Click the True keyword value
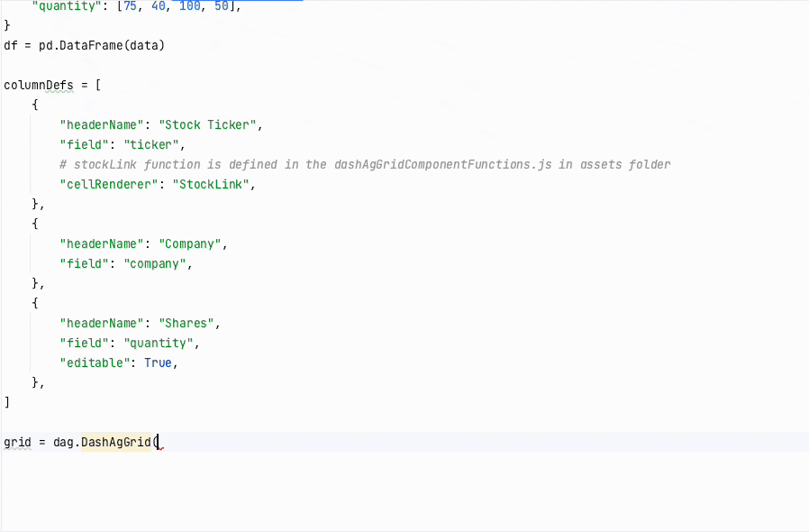This screenshot has width=809, height=532. point(158,363)
